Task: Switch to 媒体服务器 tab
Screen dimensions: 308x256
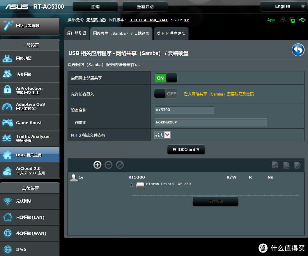Action: [x=77, y=33]
